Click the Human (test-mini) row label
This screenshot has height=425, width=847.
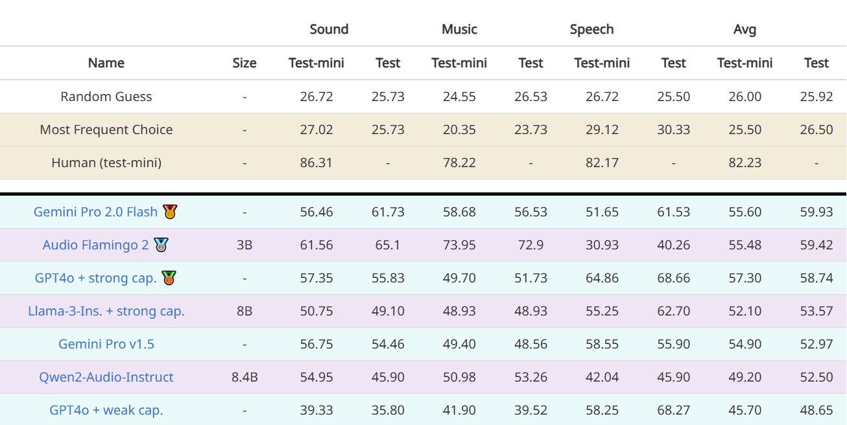[x=106, y=163]
